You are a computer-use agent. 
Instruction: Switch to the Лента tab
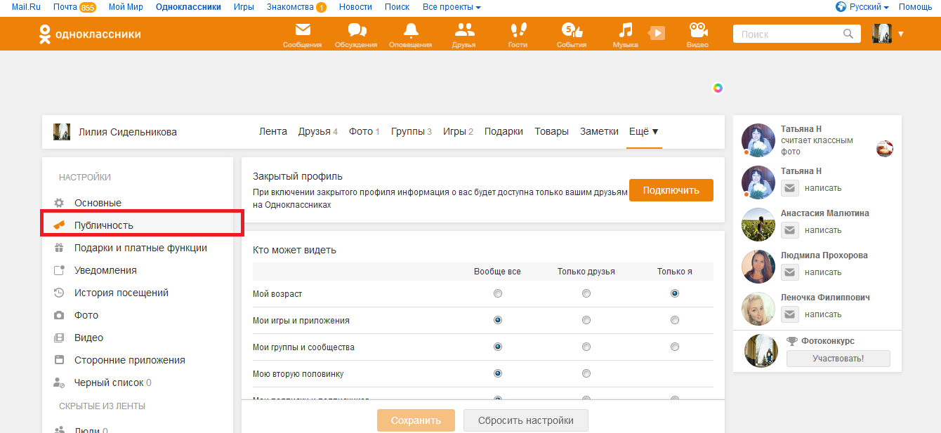[x=272, y=132]
